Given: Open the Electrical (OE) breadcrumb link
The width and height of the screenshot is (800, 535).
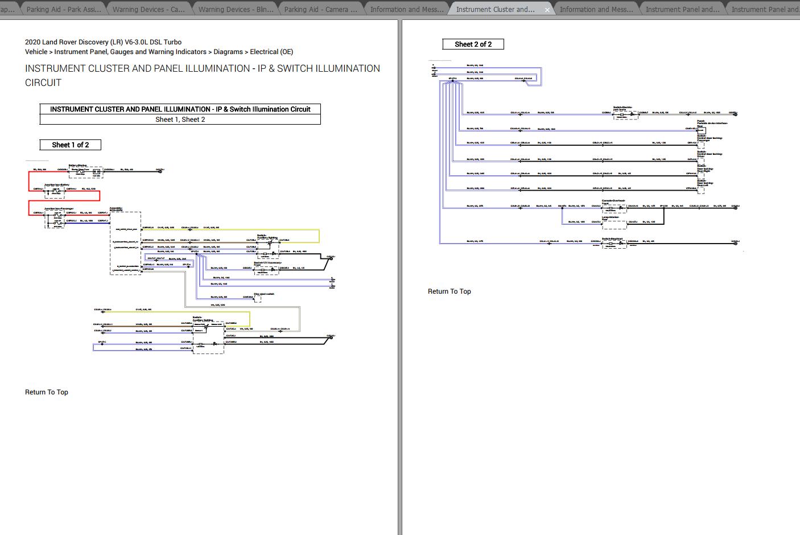Looking at the screenshot, I should 271,51.
